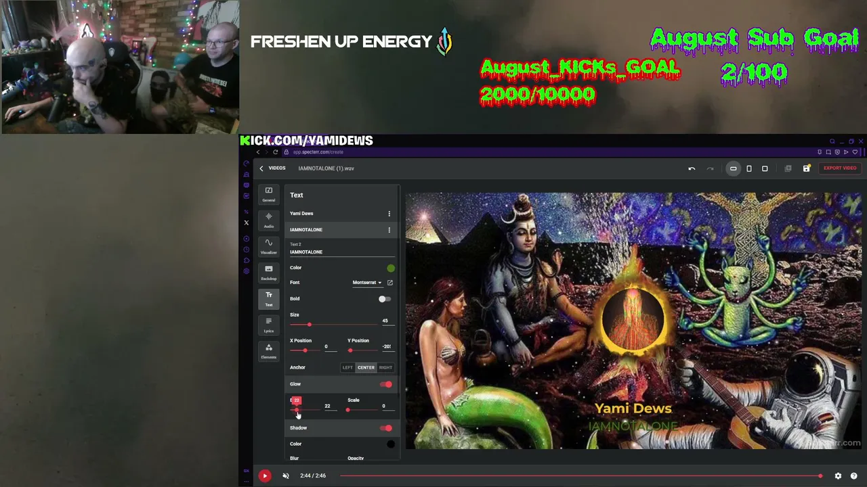Set the anchor to Left

pos(347,367)
